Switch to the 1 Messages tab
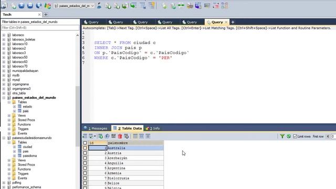 96,128
